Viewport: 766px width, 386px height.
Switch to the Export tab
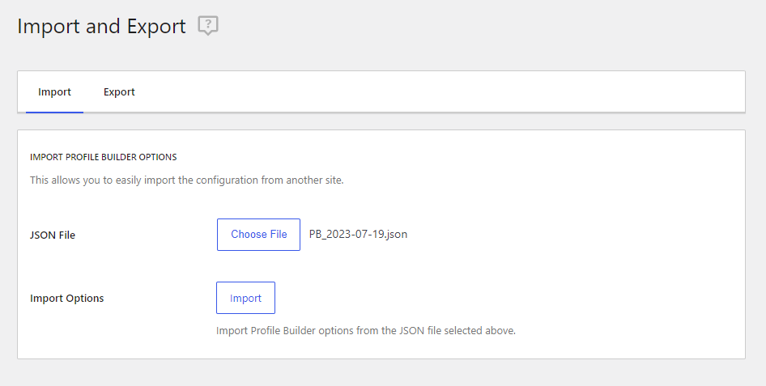119,91
